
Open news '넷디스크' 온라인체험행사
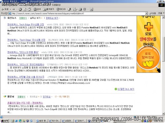click(26, 65)
